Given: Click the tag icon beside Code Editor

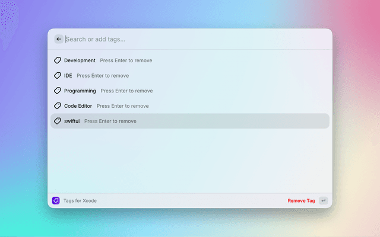Looking at the screenshot, I should pos(58,106).
